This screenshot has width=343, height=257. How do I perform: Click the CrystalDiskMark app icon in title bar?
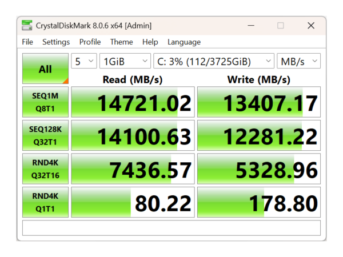27,25
